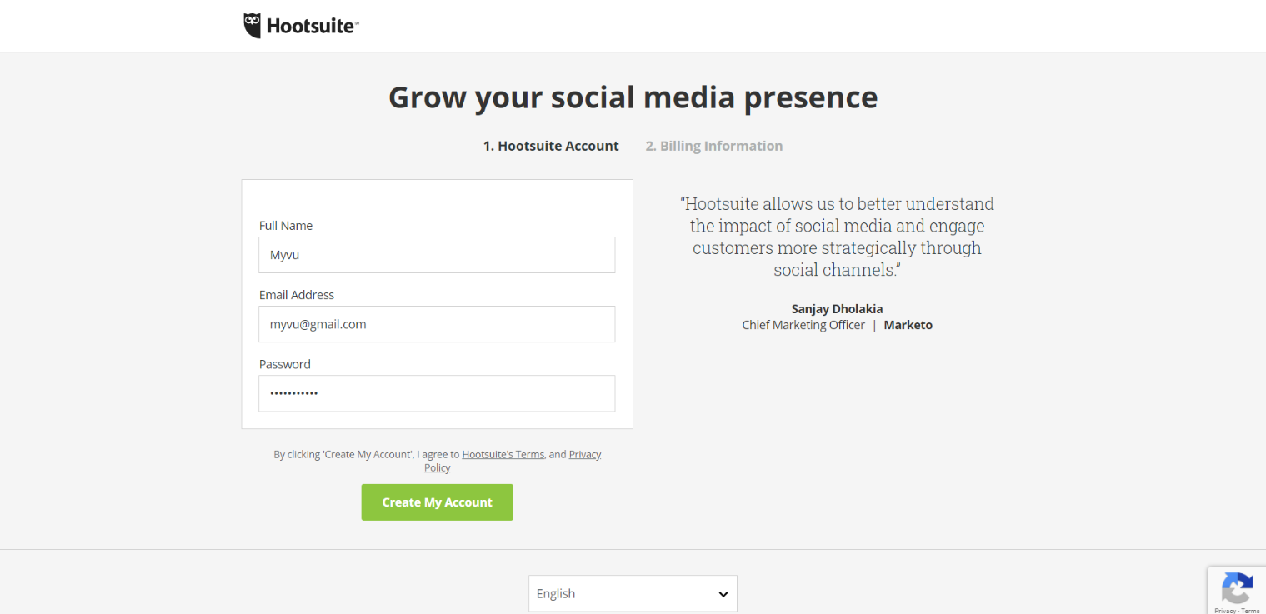Image resolution: width=1266 pixels, height=614 pixels.
Task: Click the reCAPTCHA badge icon
Action: tap(1237, 589)
